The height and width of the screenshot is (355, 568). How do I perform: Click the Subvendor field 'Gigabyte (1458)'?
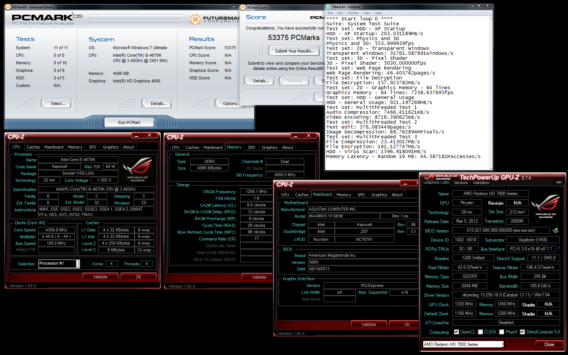click(533, 240)
